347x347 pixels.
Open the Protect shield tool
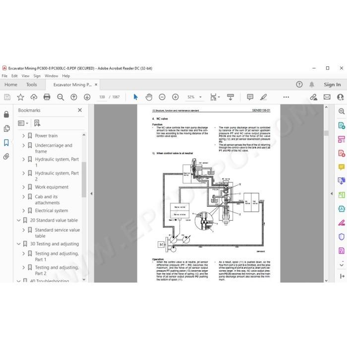coord(342,236)
